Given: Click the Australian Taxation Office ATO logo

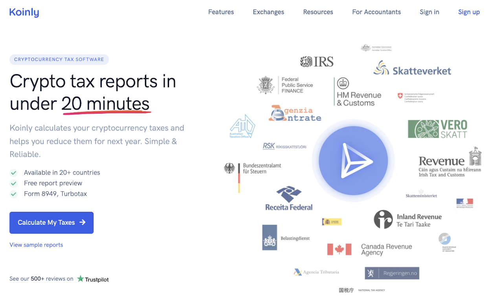Looking at the screenshot, I should [242, 126].
